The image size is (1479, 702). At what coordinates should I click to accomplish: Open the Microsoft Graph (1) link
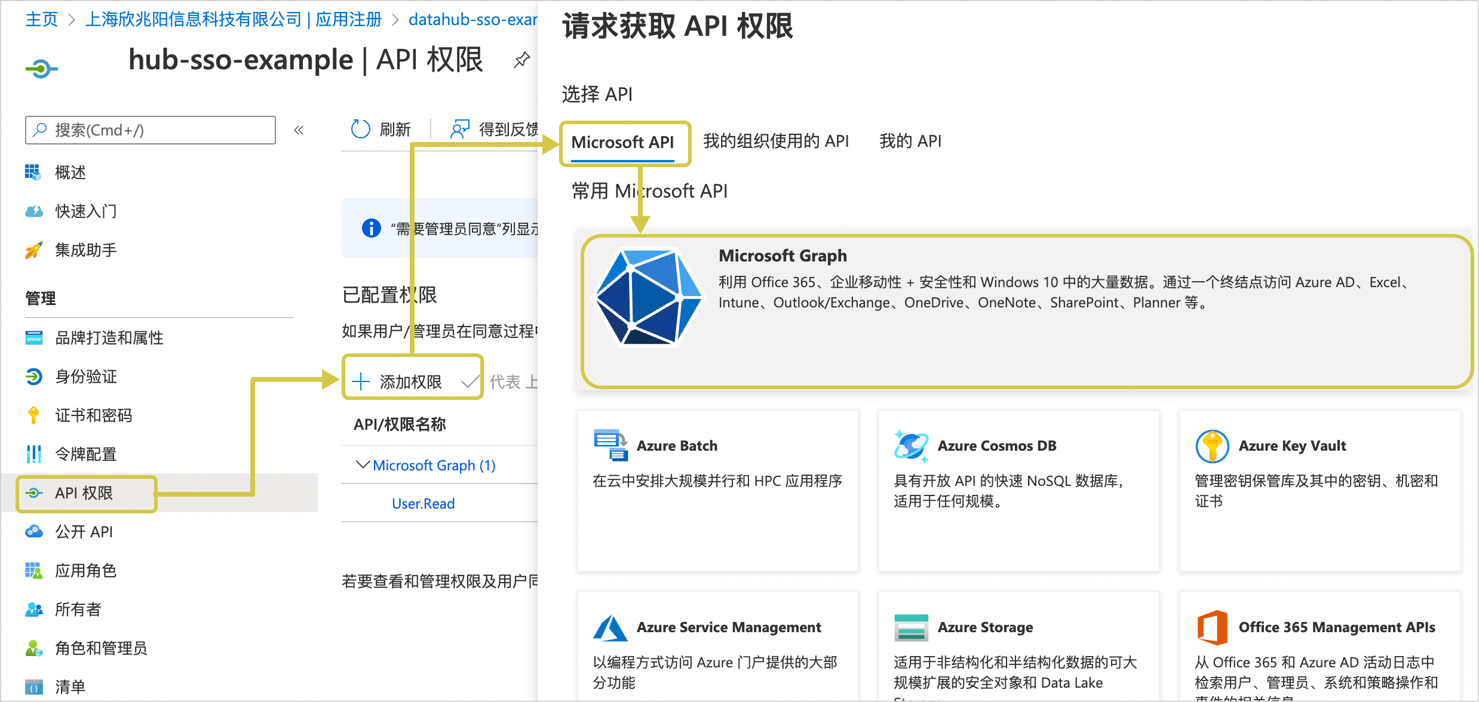pos(434,465)
